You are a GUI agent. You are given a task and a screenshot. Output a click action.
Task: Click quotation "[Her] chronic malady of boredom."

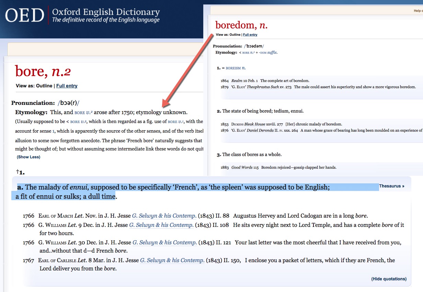[314, 124]
